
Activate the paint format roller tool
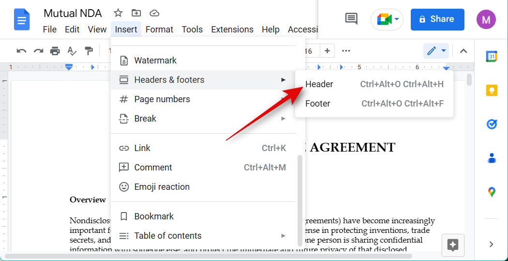coord(89,51)
